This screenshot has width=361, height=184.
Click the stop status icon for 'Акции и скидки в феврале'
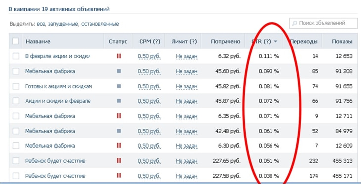(119, 101)
